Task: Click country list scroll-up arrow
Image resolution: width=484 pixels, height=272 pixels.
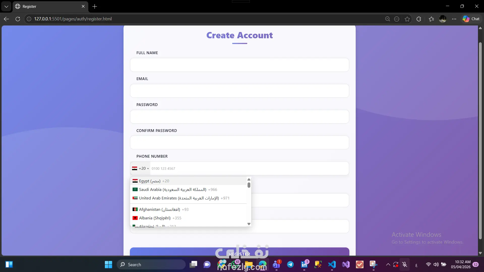Action: click(249, 179)
